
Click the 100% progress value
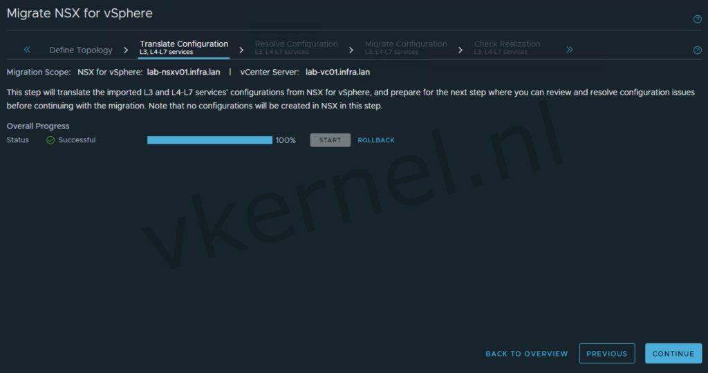pyautogui.click(x=286, y=140)
